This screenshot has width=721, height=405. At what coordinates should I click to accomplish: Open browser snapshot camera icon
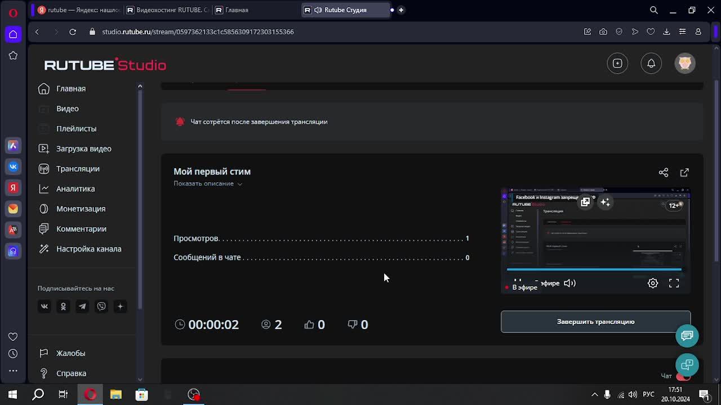point(603,32)
